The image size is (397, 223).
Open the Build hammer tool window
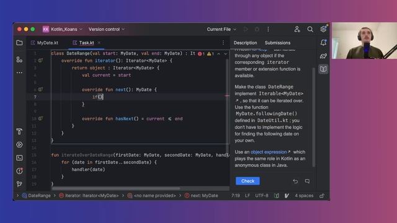click(x=19, y=131)
